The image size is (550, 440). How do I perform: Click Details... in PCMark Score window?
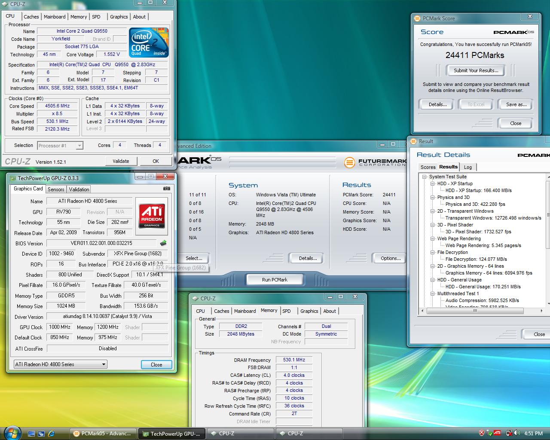point(437,104)
